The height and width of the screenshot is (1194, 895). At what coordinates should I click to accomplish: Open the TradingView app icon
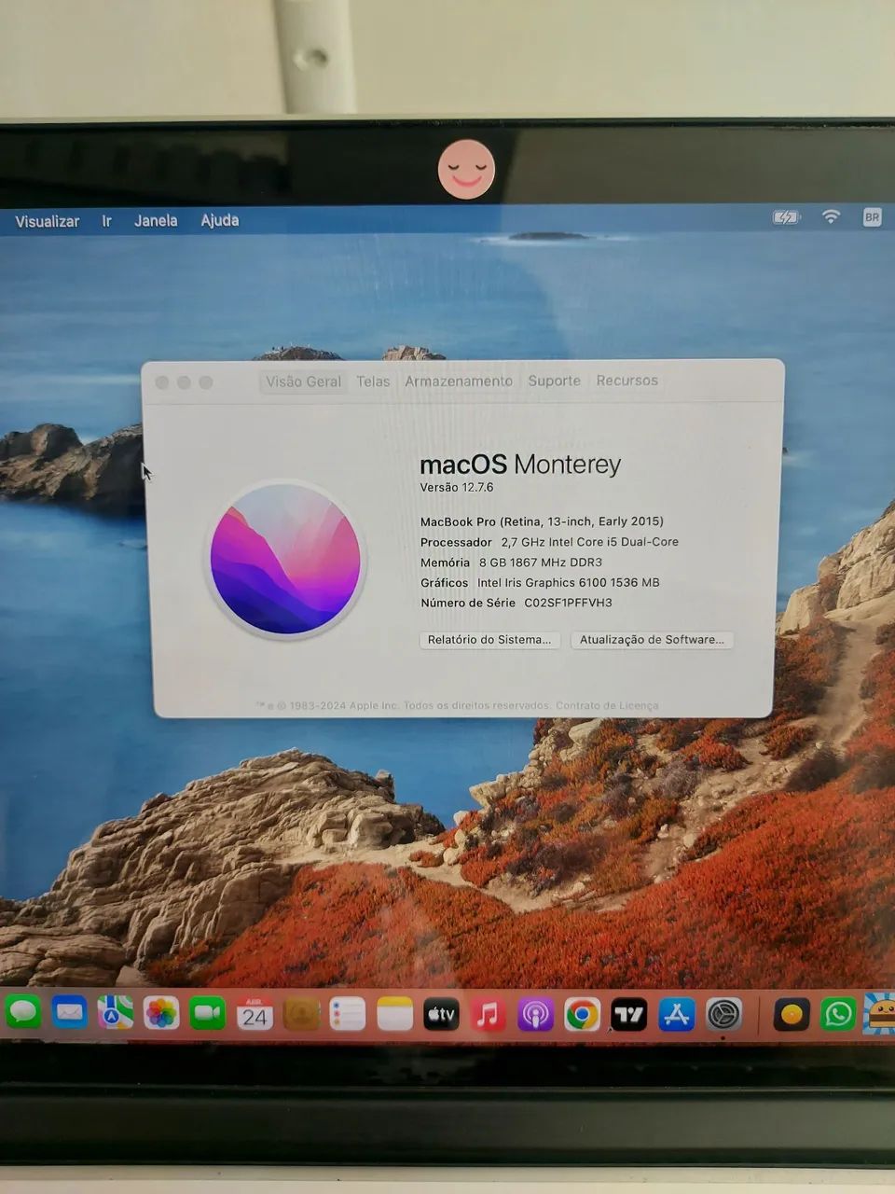pos(629,1015)
